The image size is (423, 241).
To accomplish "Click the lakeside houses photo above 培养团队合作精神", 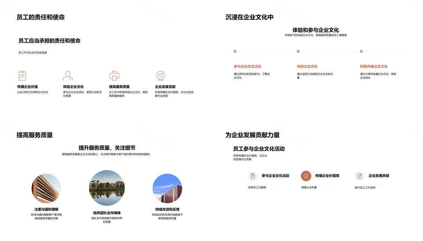I will (107, 188).
